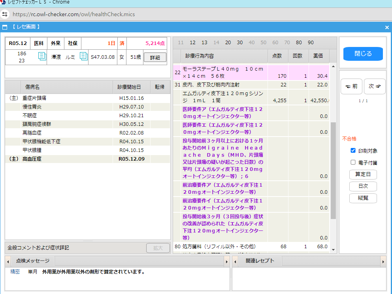Jump to section 90 tab
The height and width of the screenshot is (294, 392).
pyautogui.click(x=311, y=43)
